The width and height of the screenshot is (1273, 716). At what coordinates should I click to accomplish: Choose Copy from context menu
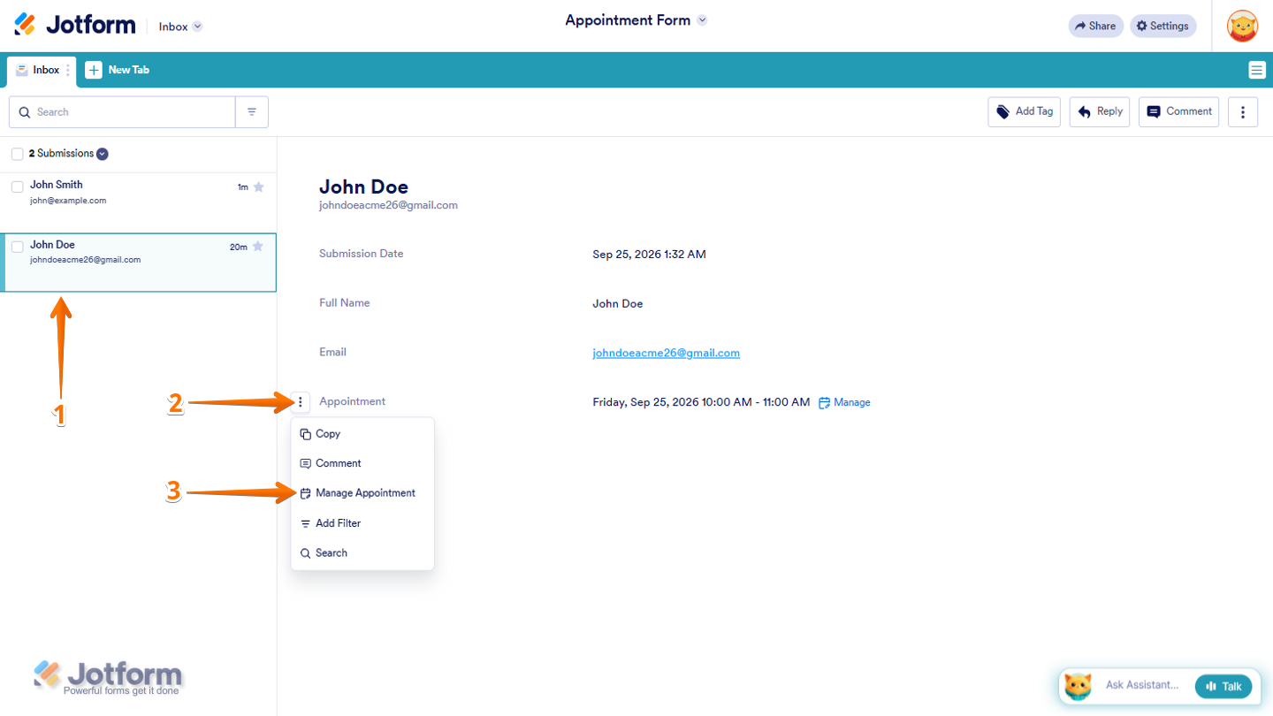click(x=362, y=434)
